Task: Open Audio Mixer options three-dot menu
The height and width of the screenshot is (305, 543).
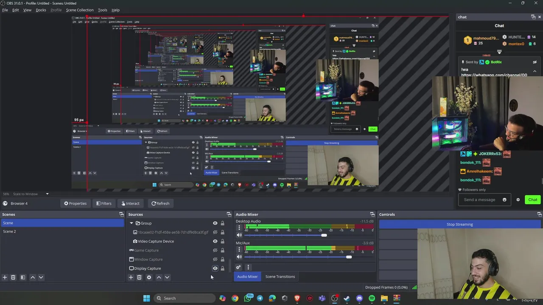Action: click(248, 267)
